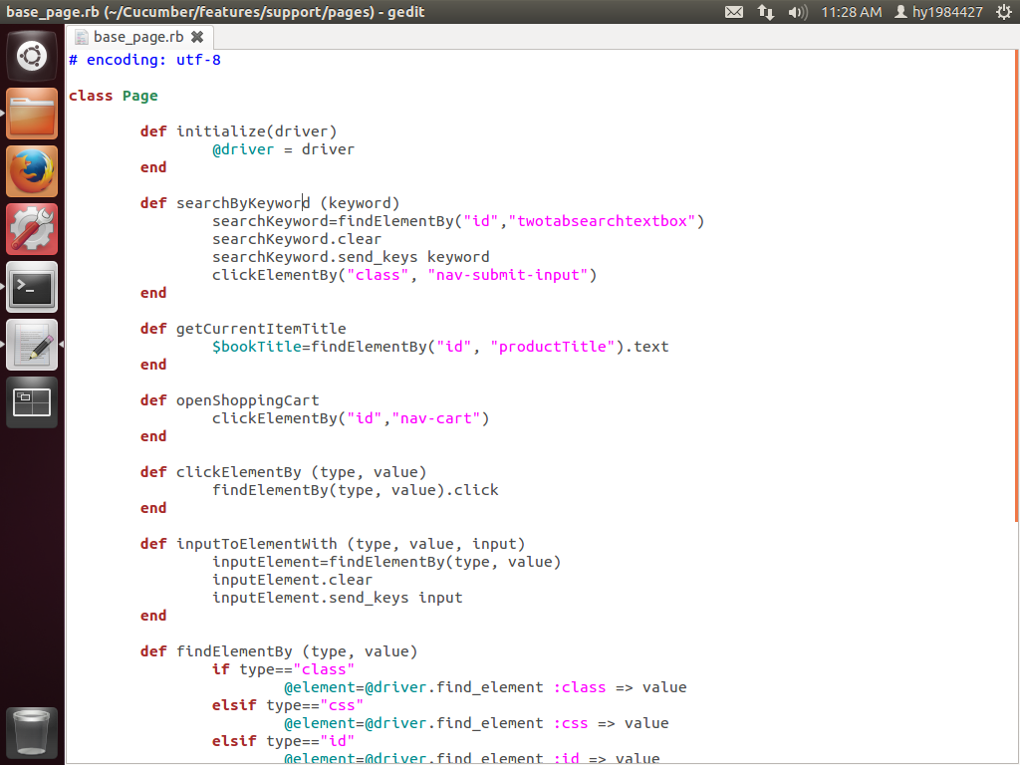Open the Files manager from the launcher
The height and width of the screenshot is (765, 1020).
32,114
